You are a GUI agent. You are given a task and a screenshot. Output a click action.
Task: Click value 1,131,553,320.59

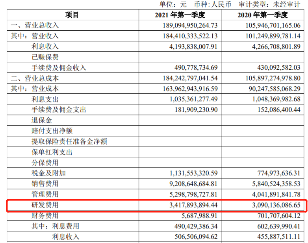[x=193, y=173]
